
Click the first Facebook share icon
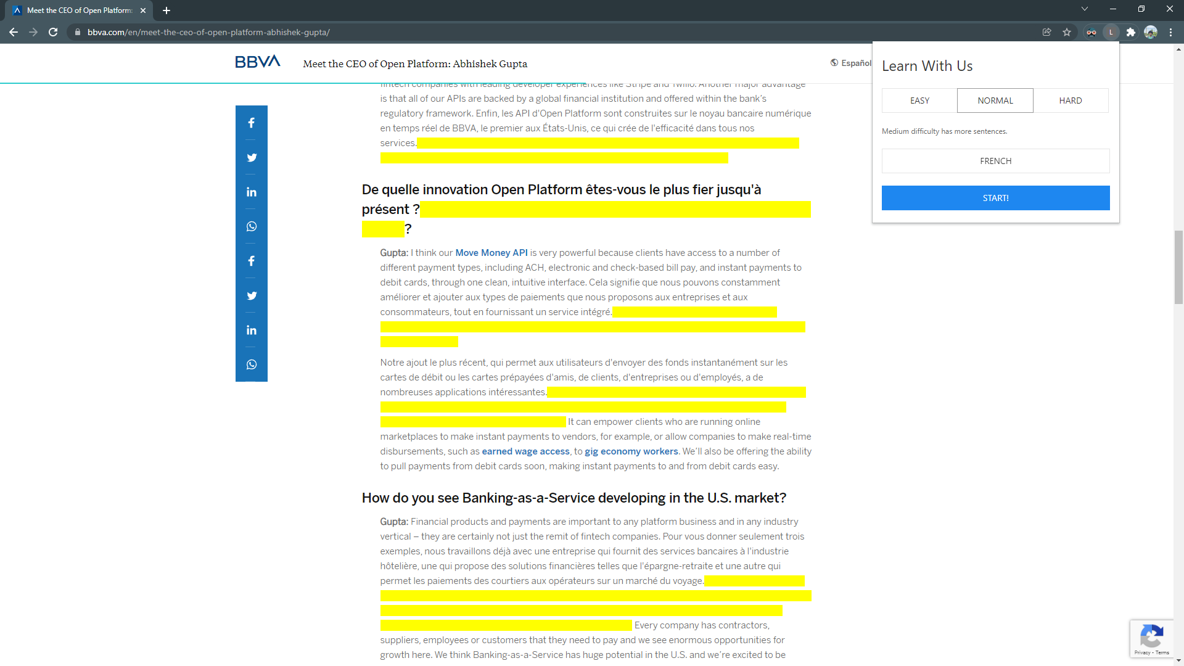pyautogui.click(x=252, y=123)
